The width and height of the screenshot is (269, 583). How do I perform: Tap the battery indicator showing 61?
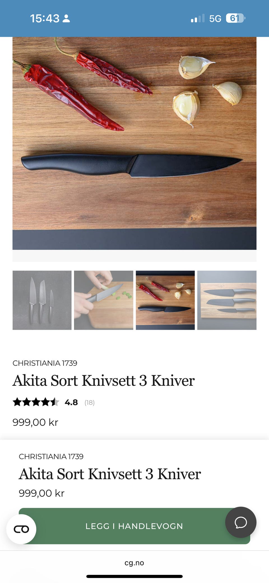pyautogui.click(x=235, y=18)
